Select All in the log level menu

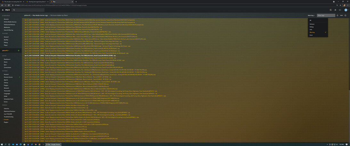click(x=318, y=20)
